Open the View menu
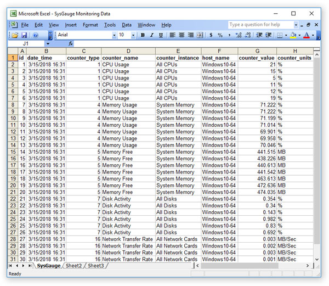The height and width of the screenshot is (286, 329). [54, 25]
